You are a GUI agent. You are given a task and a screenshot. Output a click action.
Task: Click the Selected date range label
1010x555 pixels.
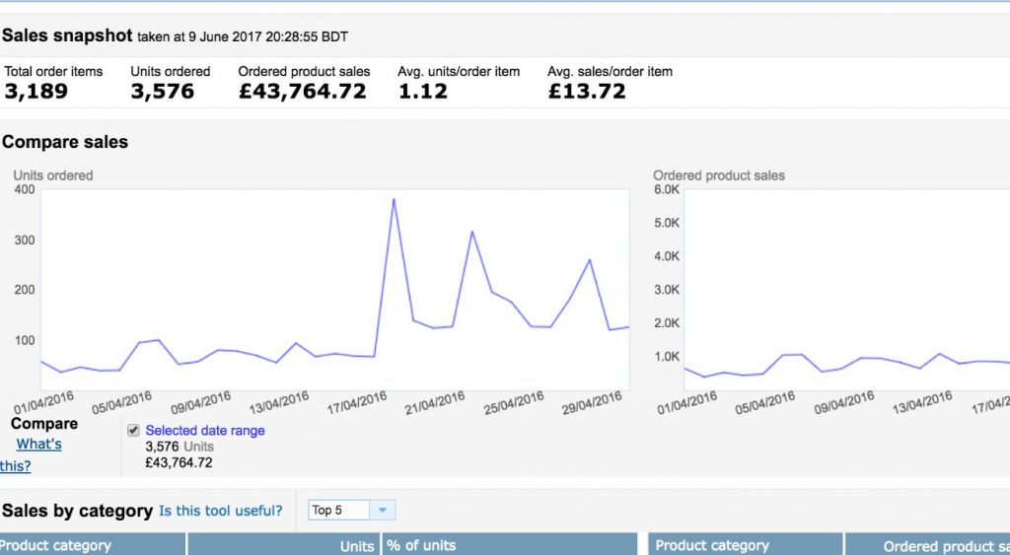coord(205,431)
